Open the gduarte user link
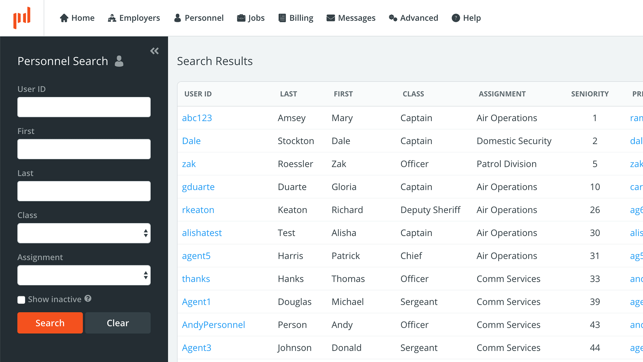 click(x=198, y=187)
